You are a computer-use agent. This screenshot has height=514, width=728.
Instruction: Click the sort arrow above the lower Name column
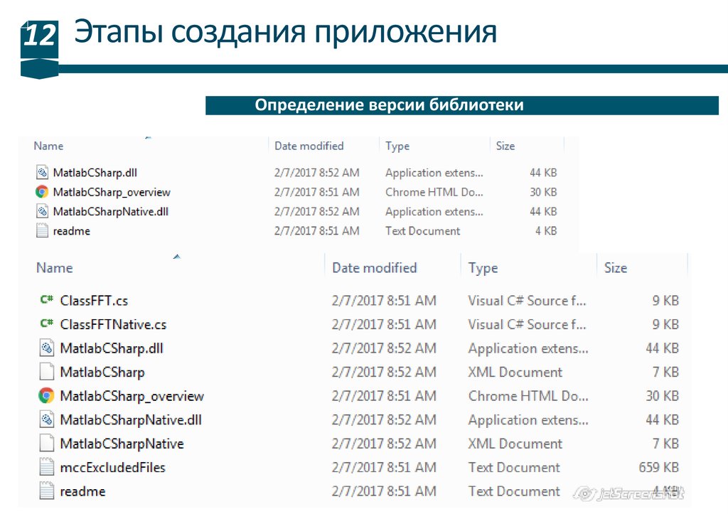click(176, 256)
